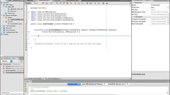Select web.xml in the project tree
Image resolution: width=170 pixels, height=95 pixels.
click(x=13, y=11)
